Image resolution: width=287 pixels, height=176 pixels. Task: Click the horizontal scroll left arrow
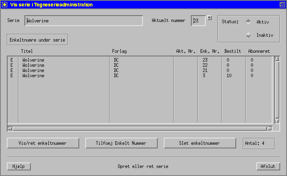point(10,129)
